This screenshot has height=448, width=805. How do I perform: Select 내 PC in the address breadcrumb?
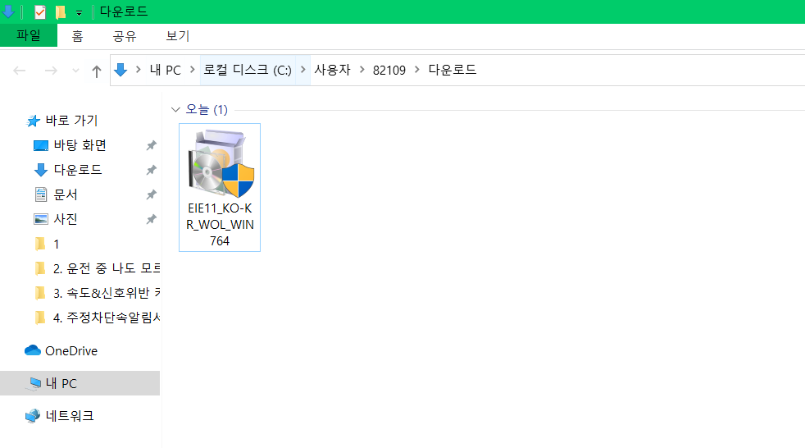click(166, 70)
